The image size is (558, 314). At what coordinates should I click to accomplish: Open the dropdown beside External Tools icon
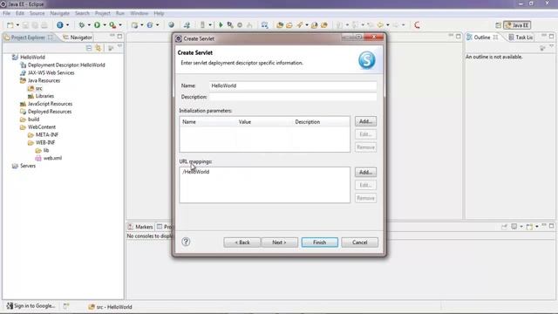pyautogui.click(x=120, y=25)
